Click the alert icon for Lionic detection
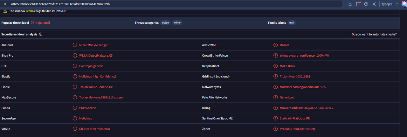 [x=75, y=87]
